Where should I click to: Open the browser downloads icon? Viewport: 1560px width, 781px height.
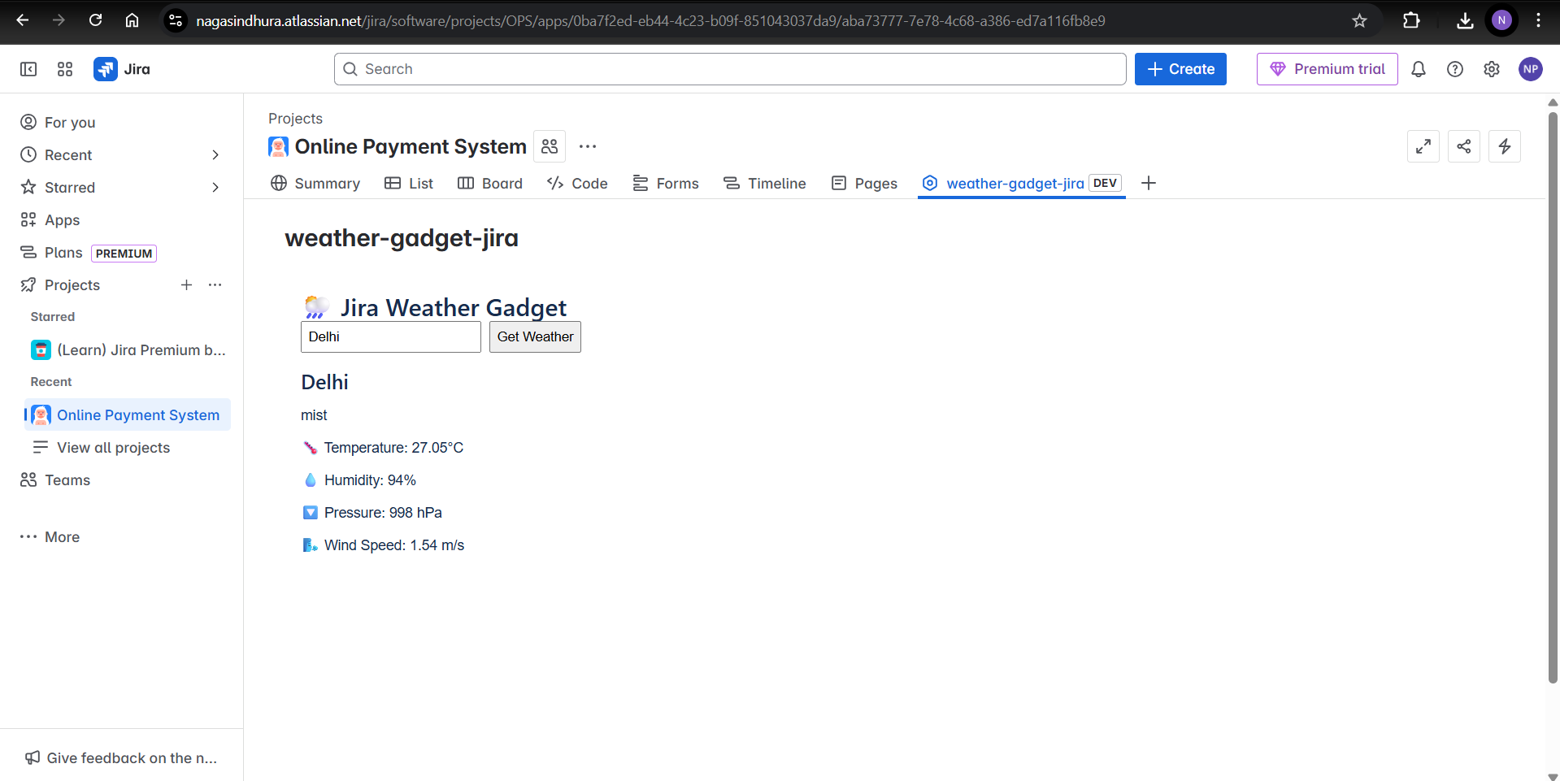tap(1465, 20)
